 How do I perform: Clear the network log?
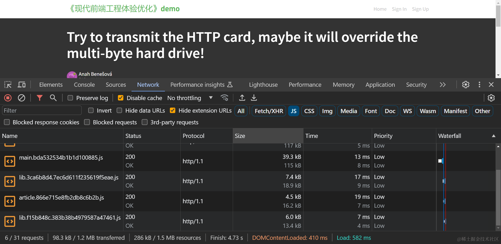[21, 98]
